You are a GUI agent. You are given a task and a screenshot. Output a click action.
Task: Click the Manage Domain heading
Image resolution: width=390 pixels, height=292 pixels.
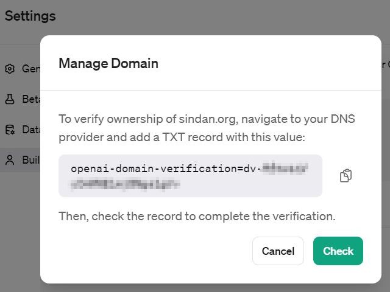pos(108,63)
